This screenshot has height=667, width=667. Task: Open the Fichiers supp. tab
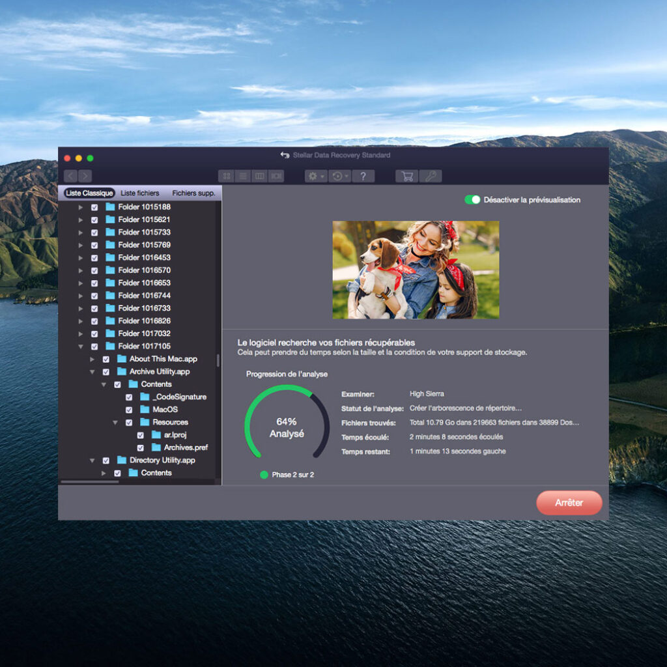pos(193,193)
